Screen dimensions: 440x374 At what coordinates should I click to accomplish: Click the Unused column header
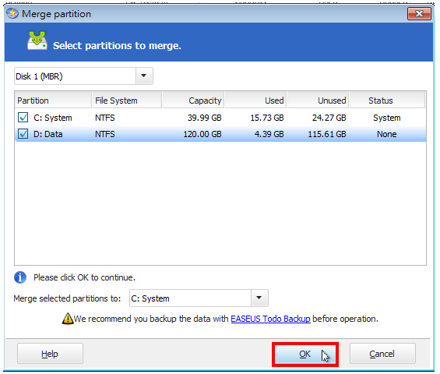coord(318,101)
